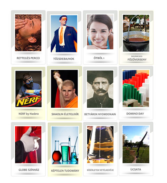Open the BOGRÁCSOS FŐZŐVERSENY title
Viewport: 167px width, 183px height.
pyautogui.click(x=137, y=58)
